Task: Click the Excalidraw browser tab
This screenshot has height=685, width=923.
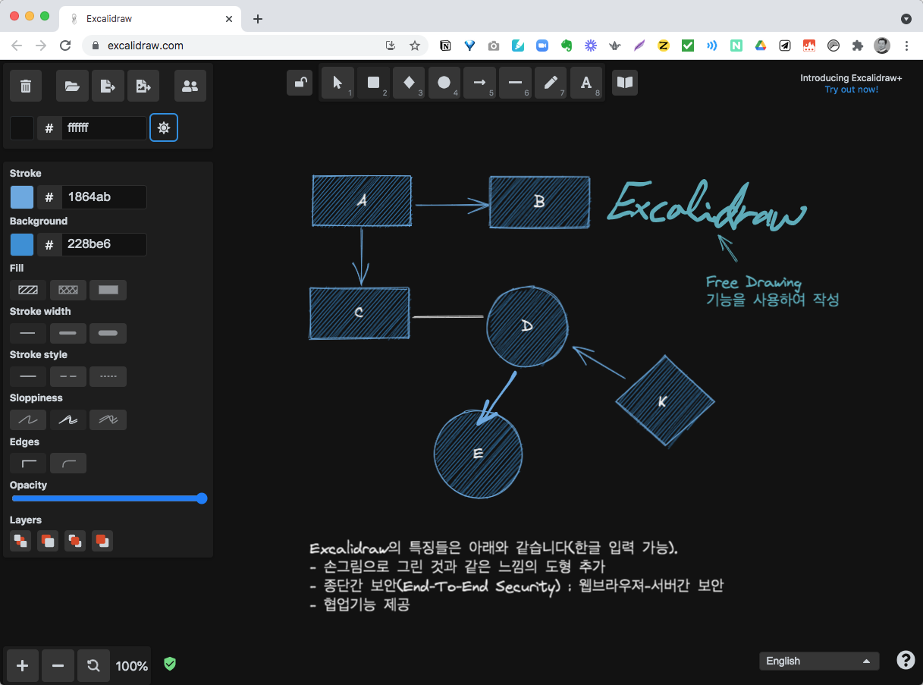Action: tap(149, 18)
